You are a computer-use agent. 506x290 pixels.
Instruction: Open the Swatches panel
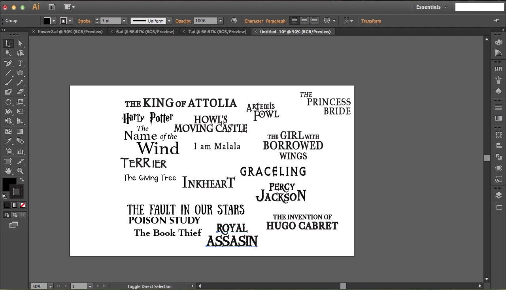498,69
